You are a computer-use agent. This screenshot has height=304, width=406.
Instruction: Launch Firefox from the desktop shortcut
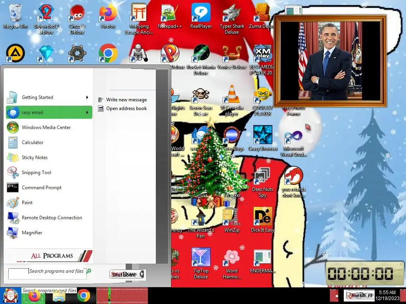pyautogui.click(x=108, y=16)
